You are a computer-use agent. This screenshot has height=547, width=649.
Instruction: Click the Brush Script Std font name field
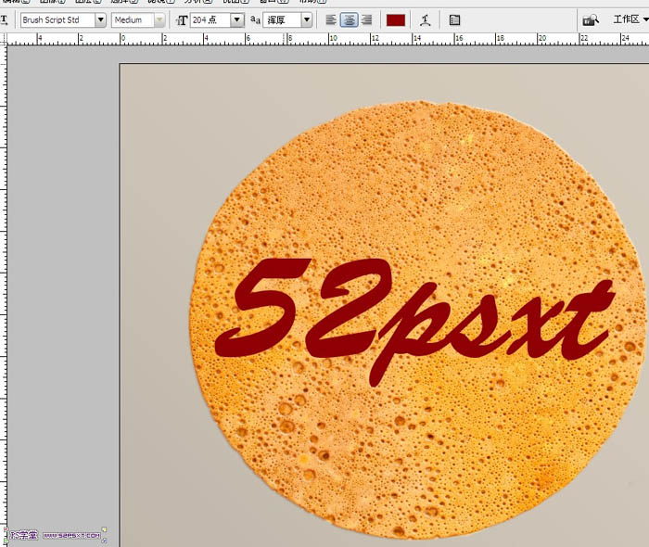57,19
